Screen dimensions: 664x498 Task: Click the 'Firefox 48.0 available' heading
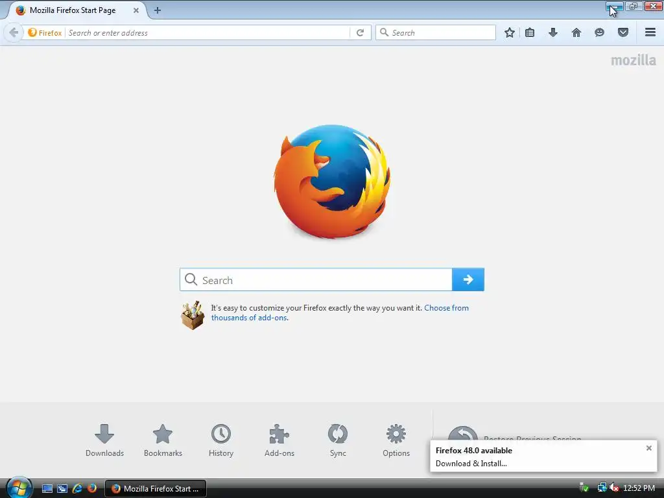point(474,451)
